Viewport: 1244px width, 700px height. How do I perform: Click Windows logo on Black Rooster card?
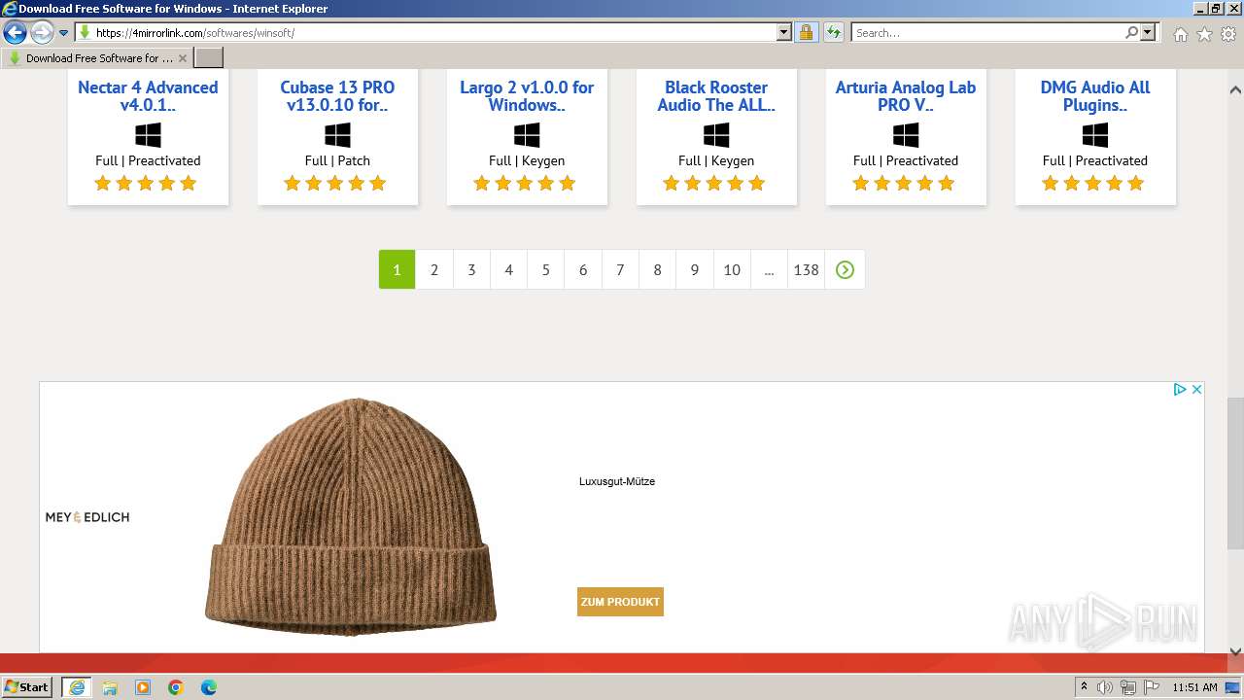(x=716, y=135)
